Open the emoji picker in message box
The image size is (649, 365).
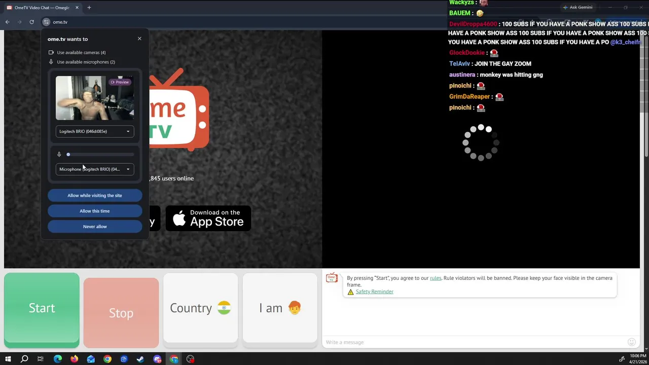click(631, 342)
